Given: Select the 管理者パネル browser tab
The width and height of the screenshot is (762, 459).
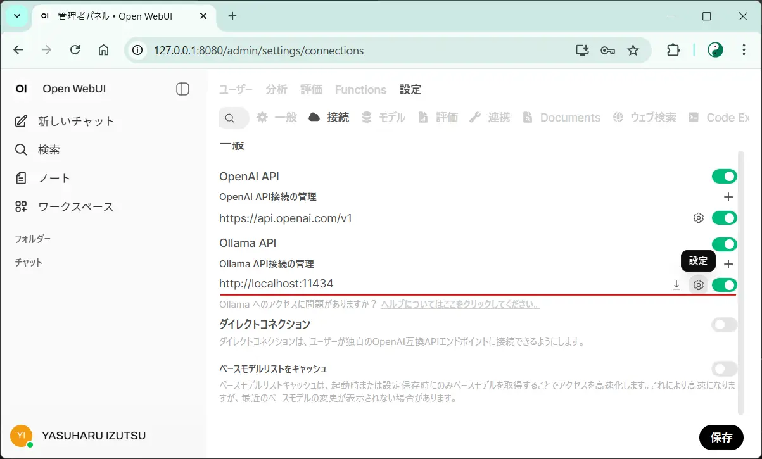Looking at the screenshot, I should (x=124, y=16).
